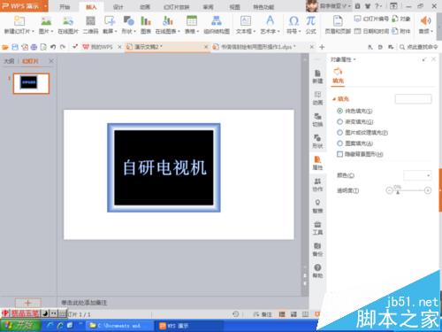Select pattern fill (图案填充) radio button
Screen dimensions: 442x332
tap(339, 143)
